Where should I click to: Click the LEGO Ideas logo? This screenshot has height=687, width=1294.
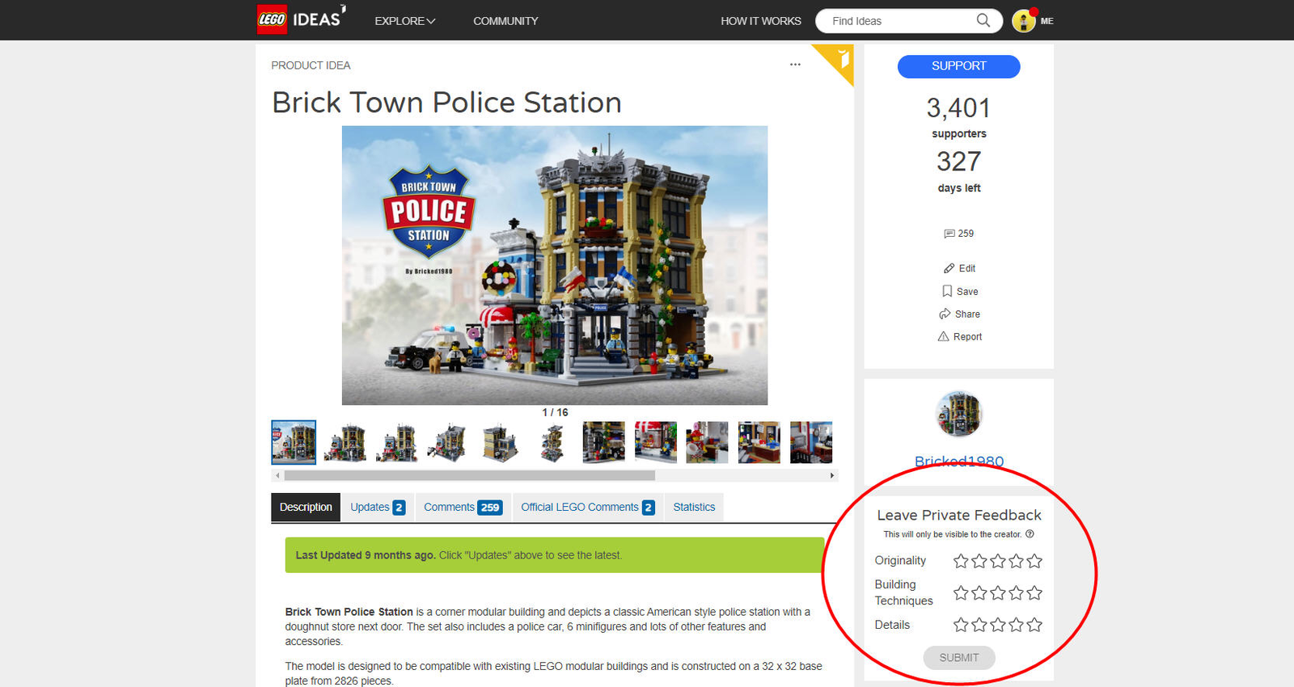[300, 19]
